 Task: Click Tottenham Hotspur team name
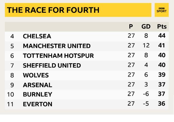coord(58,56)
